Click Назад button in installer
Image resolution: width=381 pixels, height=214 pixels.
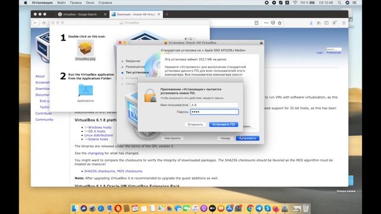225,139
